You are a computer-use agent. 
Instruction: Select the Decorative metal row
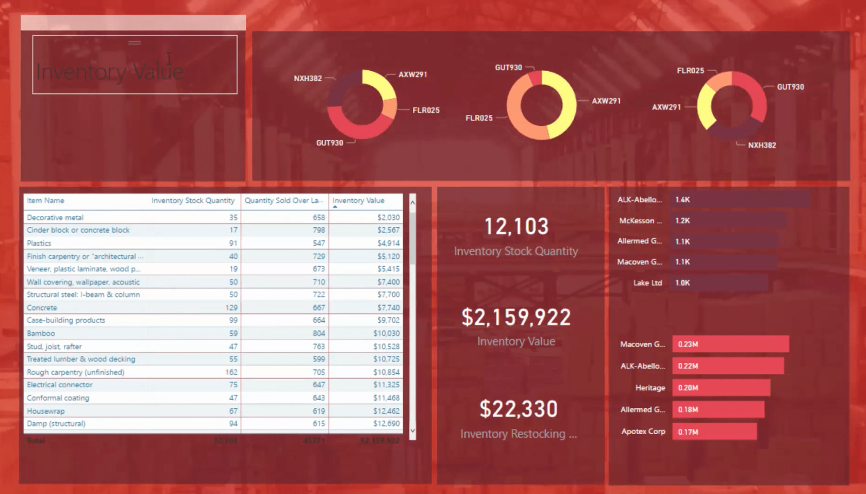tap(213, 218)
